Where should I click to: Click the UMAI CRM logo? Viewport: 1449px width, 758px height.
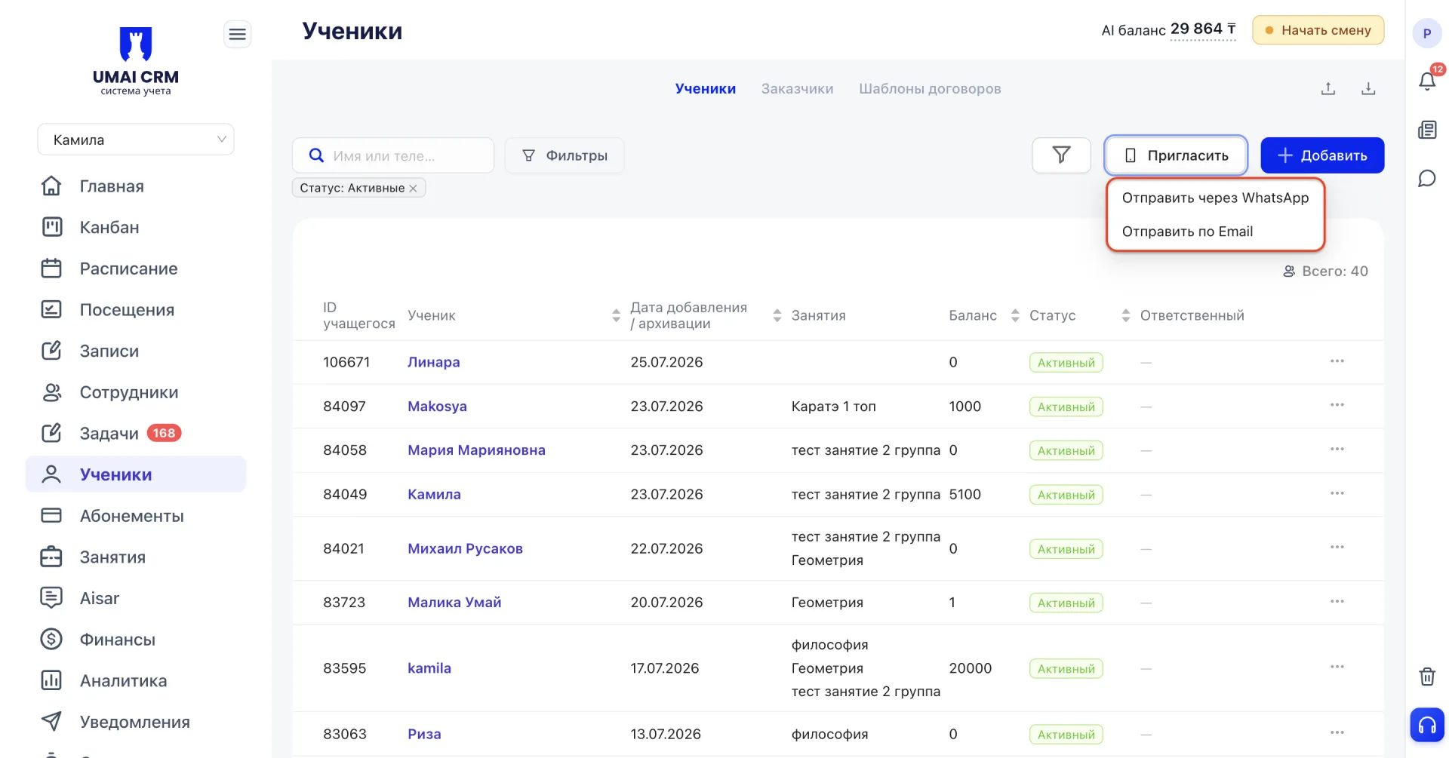(136, 62)
